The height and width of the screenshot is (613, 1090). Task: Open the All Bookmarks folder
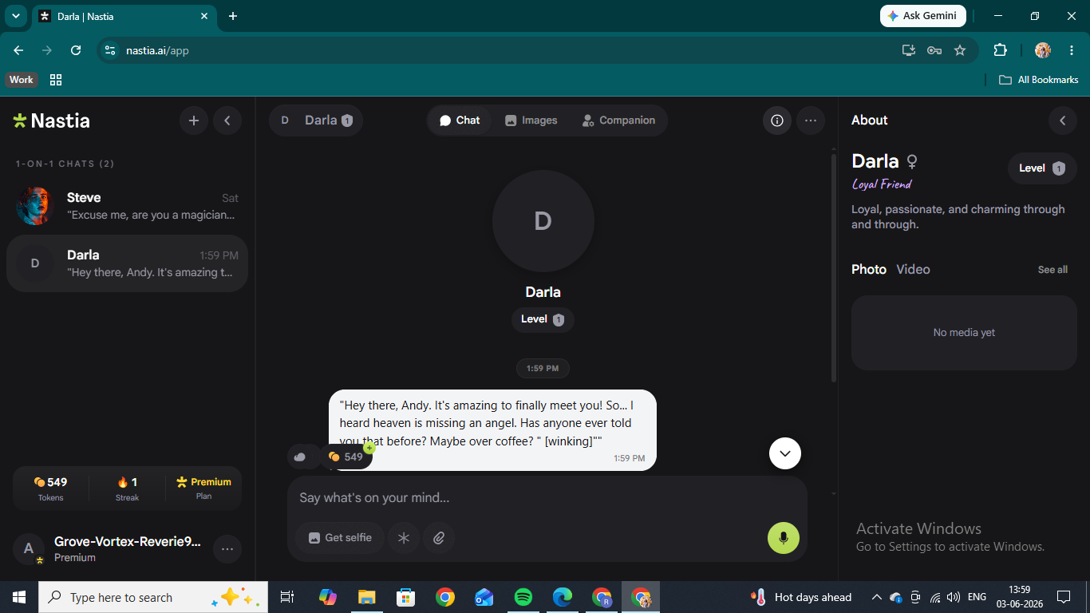tap(1039, 80)
